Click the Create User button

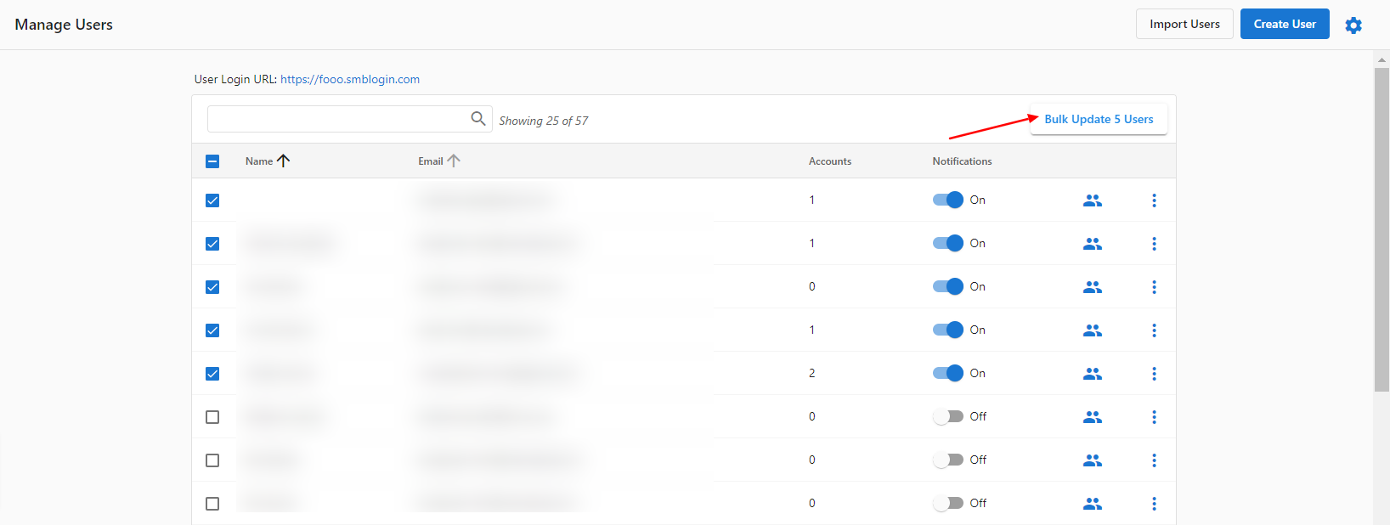[x=1285, y=24]
